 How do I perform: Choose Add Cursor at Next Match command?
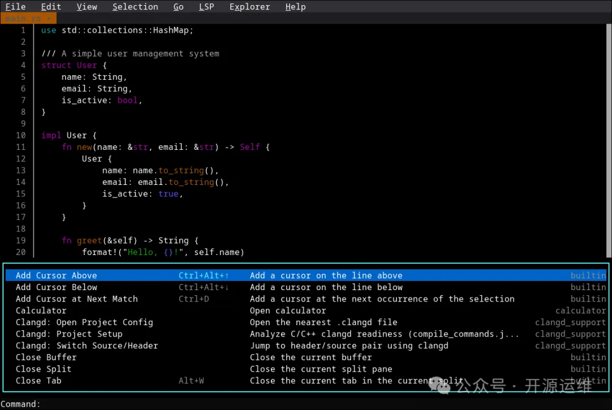tap(76, 299)
